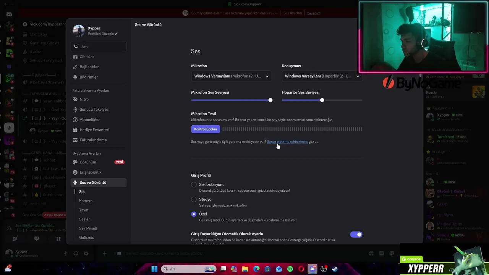This screenshot has height=275, width=489.
Task: Adjust Mikrofon Ses Seviyesi slider handle
Action: (270, 100)
